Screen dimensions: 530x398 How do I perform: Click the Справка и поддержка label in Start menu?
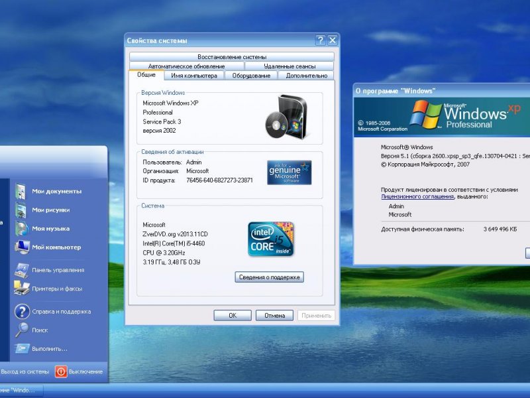click(61, 311)
